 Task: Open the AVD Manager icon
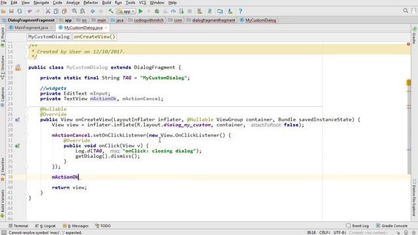tap(200, 12)
